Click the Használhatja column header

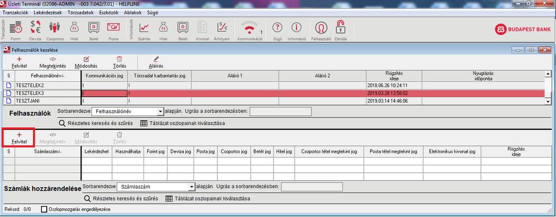click(x=128, y=152)
